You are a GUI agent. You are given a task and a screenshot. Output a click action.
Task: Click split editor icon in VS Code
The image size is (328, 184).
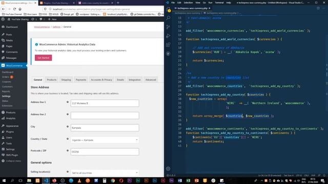pyautogui.click(x=318, y=8)
